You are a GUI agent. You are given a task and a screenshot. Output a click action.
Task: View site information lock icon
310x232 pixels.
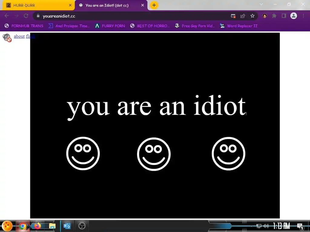coord(38,16)
